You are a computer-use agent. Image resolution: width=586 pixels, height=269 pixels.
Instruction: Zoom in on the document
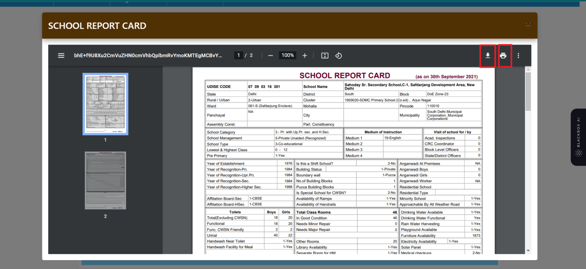(304, 56)
